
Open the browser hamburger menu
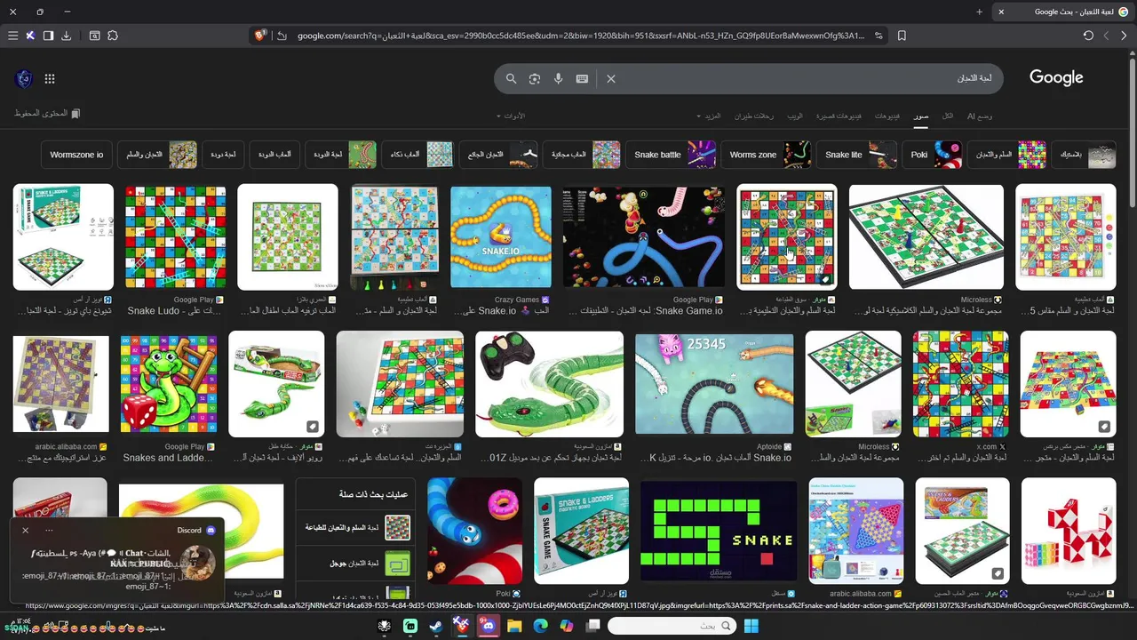(x=12, y=36)
